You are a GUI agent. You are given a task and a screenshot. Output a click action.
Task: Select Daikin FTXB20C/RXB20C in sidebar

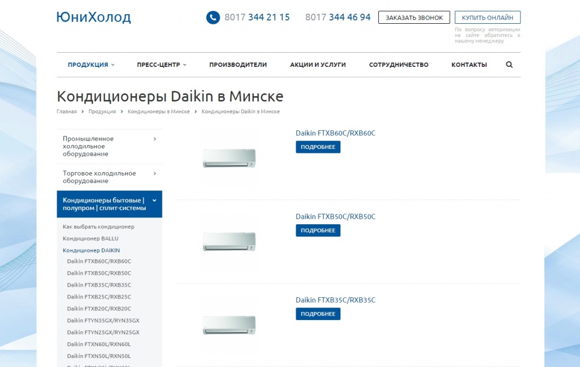coord(99,309)
